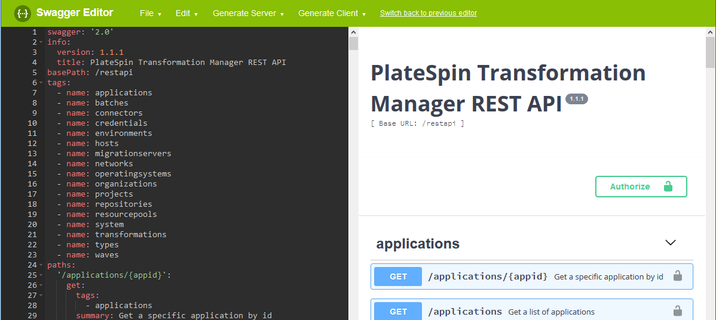Fold the paths block at line 24

pos(41,265)
